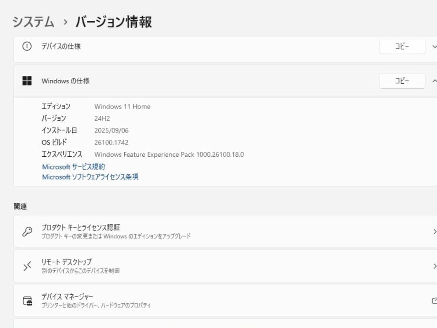
Task: Click the remote desktop arrows icon
Action: [28, 266]
